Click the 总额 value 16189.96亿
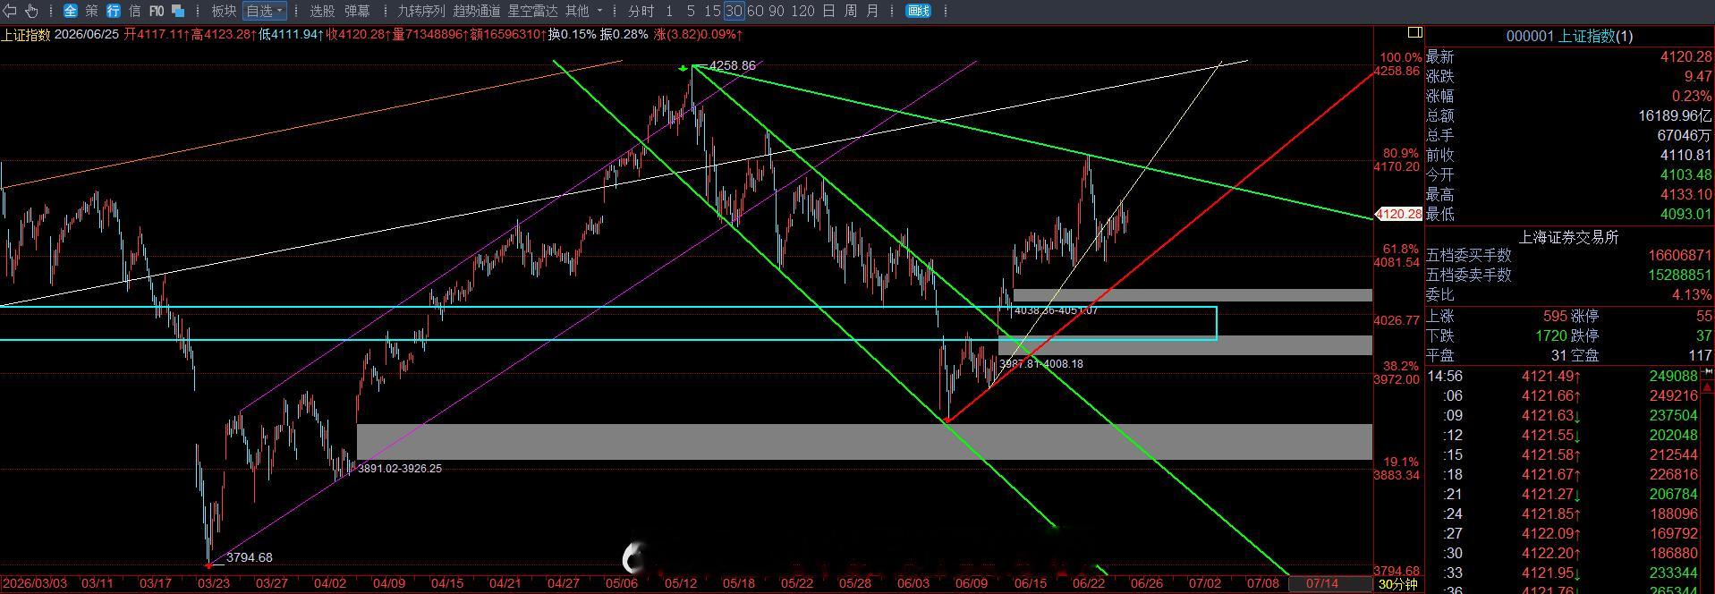This screenshot has height=594, width=1715. (x=1675, y=115)
